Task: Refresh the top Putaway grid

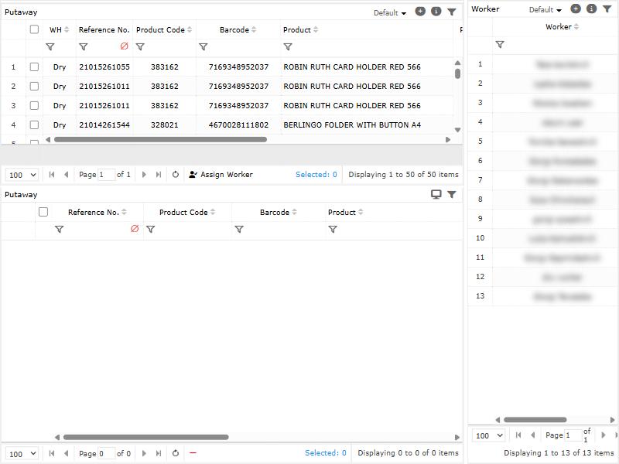Action: click(x=176, y=175)
